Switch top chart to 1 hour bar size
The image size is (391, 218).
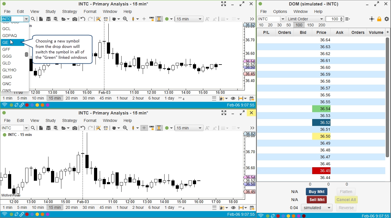pos(122,98)
